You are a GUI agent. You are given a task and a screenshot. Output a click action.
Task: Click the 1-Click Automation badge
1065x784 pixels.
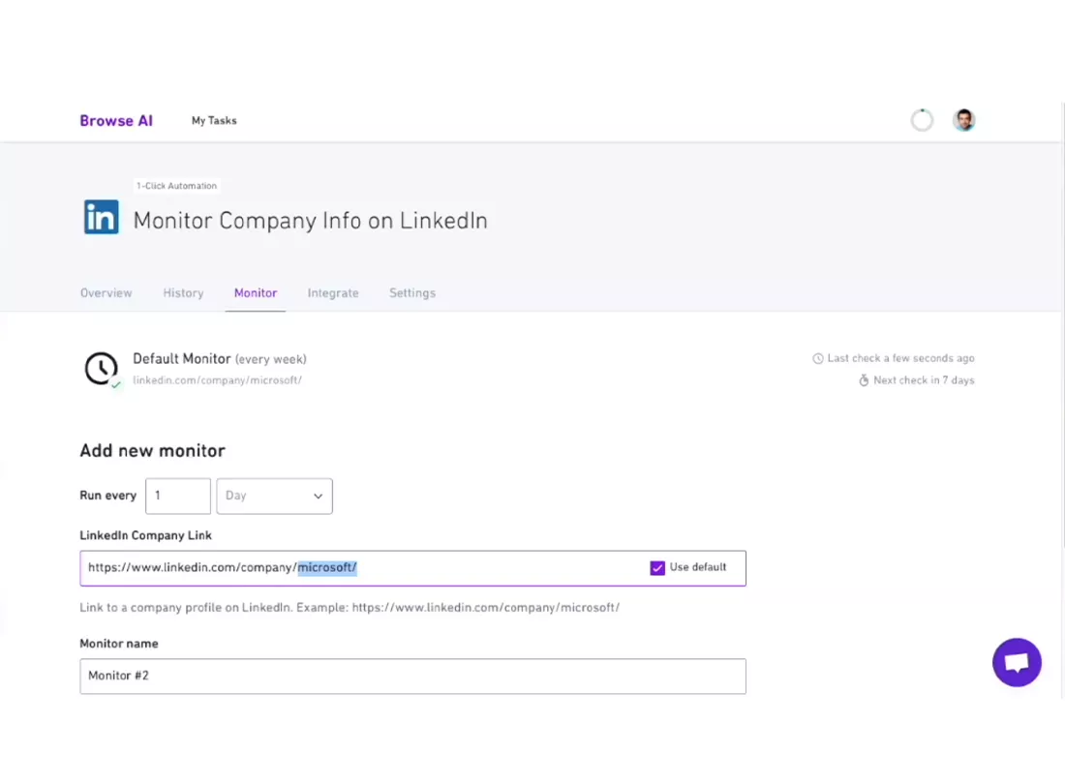coord(176,186)
